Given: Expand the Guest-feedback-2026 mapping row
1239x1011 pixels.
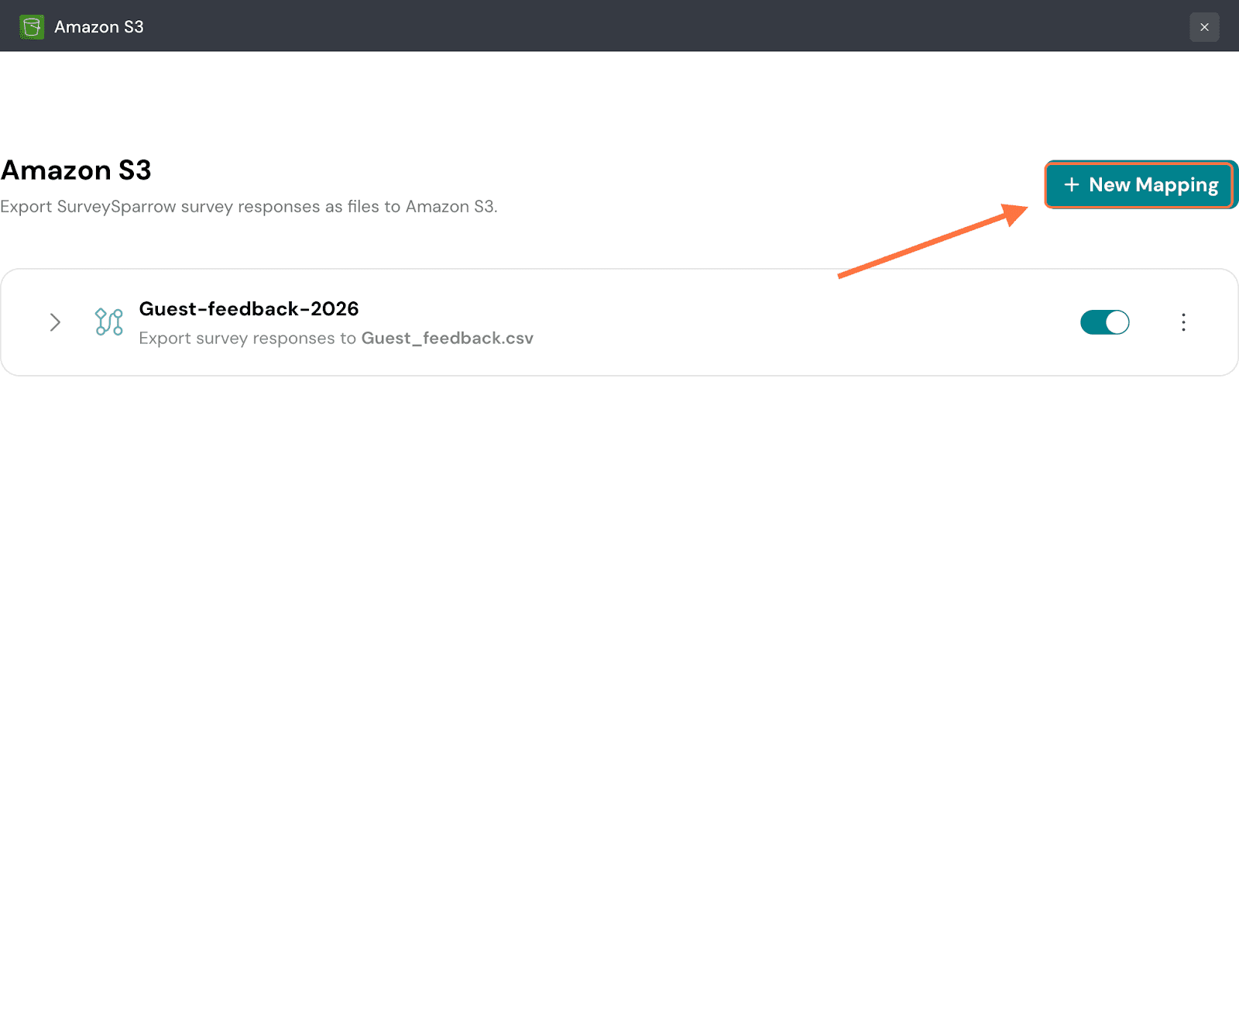Looking at the screenshot, I should pyautogui.click(x=55, y=322).
